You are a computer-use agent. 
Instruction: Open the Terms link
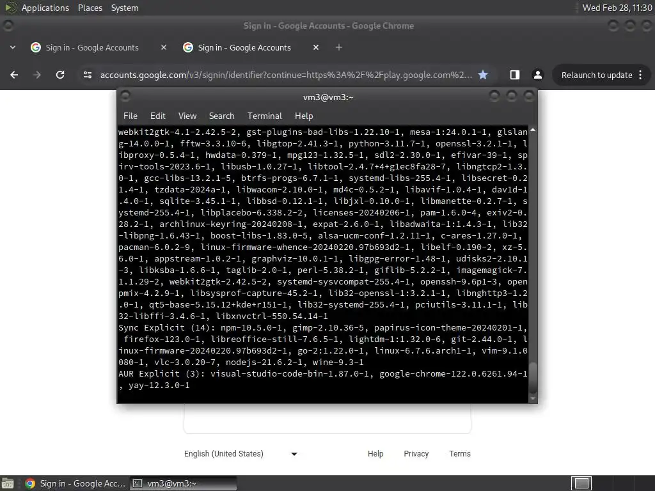tap(459, 454)
